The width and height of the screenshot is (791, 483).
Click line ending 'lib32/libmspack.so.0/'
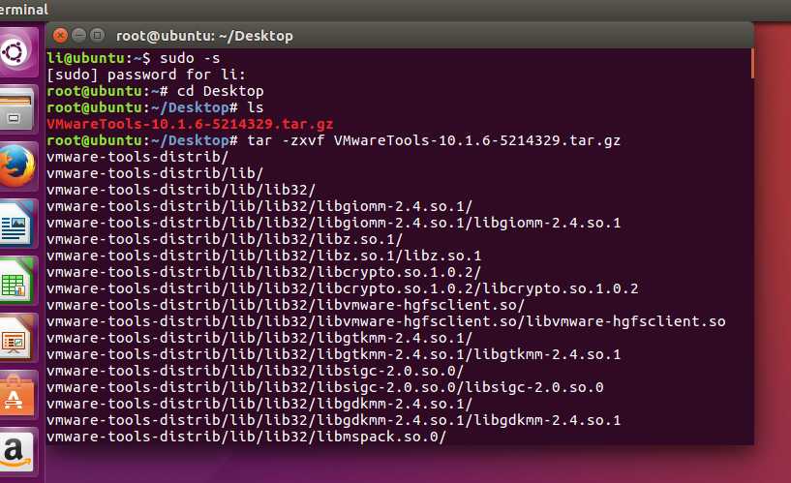point(246,437)
